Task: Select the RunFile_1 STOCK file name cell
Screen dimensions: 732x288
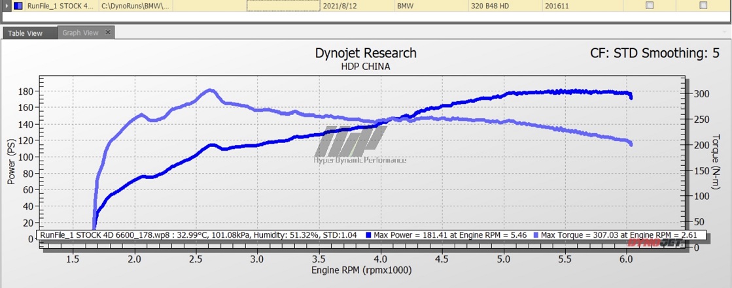Action: 60,5
